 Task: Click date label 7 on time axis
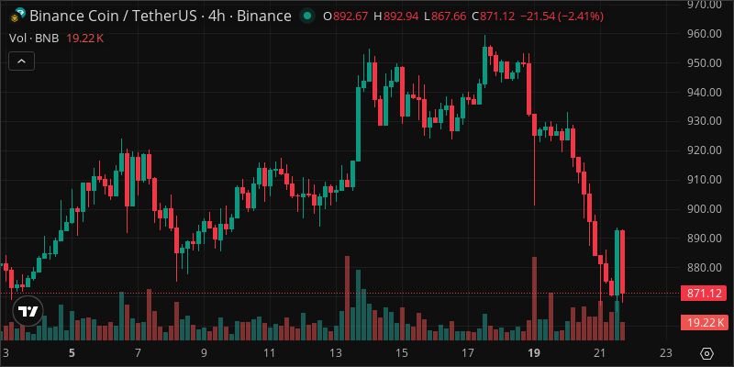(x=138, y=353)
